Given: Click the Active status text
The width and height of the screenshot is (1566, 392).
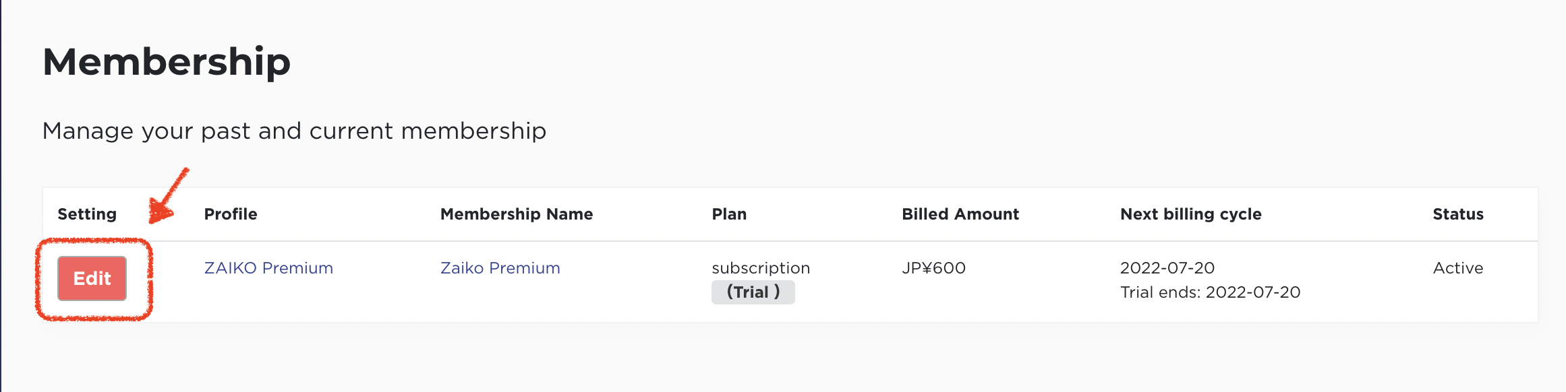Looking at the screenshot, I should click(x=1458, y=268).
